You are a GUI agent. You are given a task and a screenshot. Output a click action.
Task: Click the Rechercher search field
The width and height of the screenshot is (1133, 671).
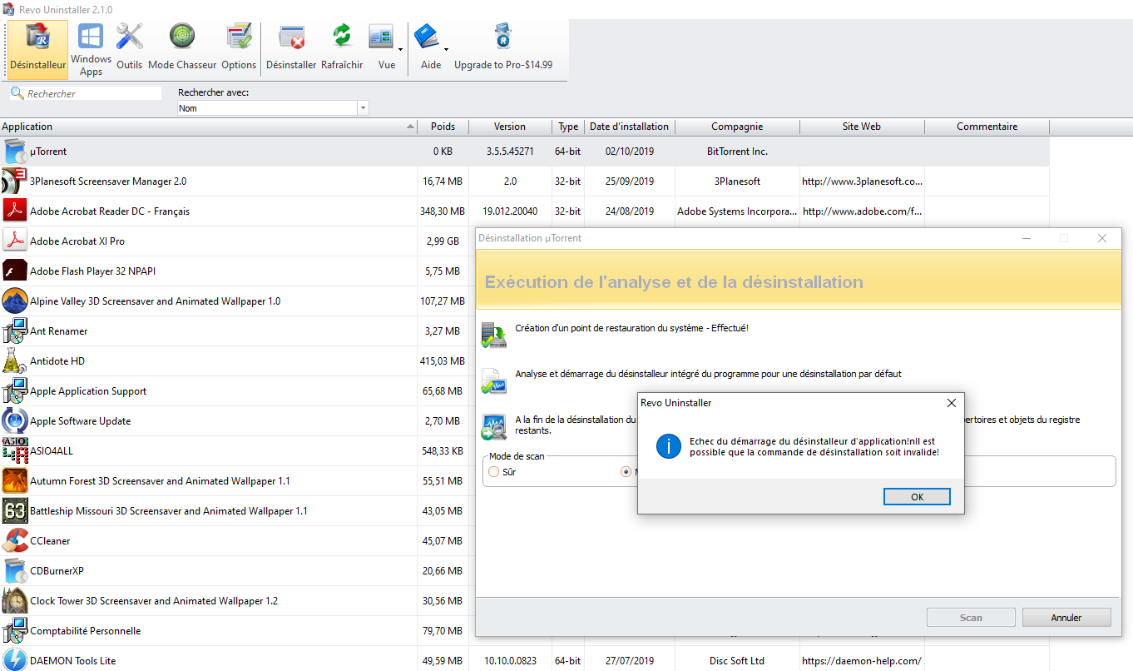(x=86, y=94)
